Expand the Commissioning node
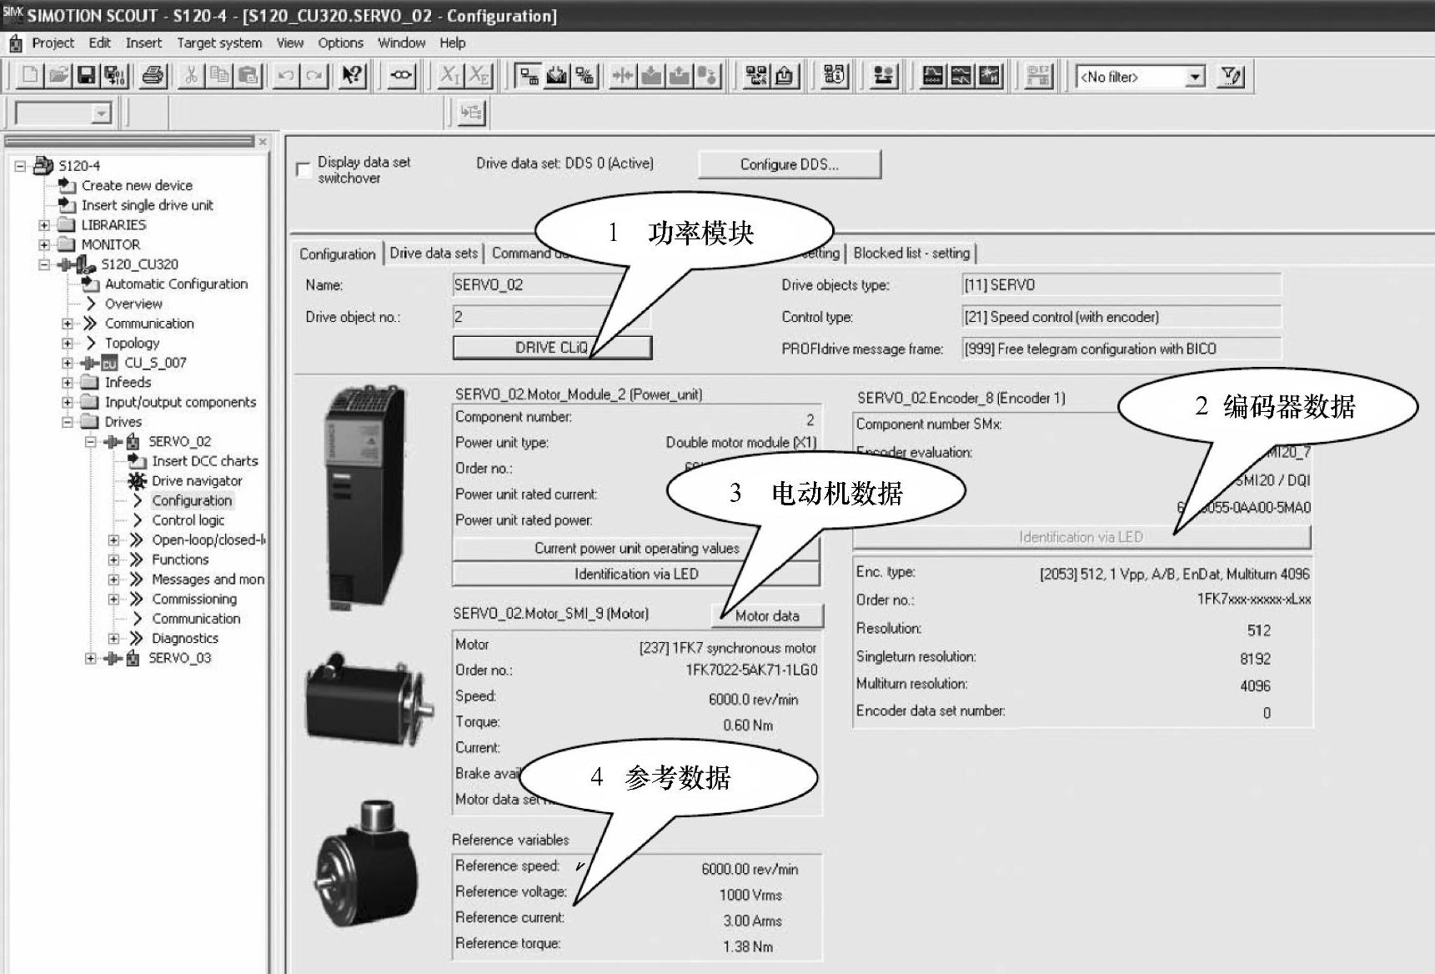The width and height of the screenshot is (1435, 974). click(x=114, y=599)
